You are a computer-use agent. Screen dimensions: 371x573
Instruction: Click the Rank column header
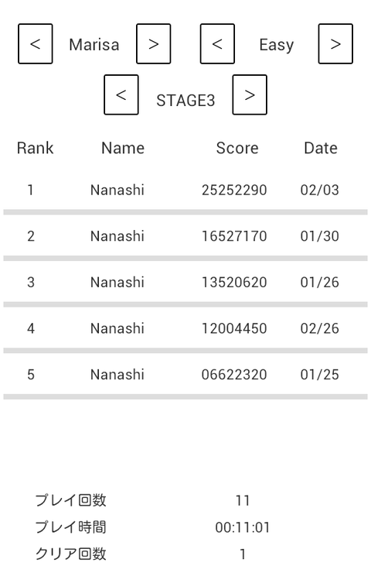point(36,148)
